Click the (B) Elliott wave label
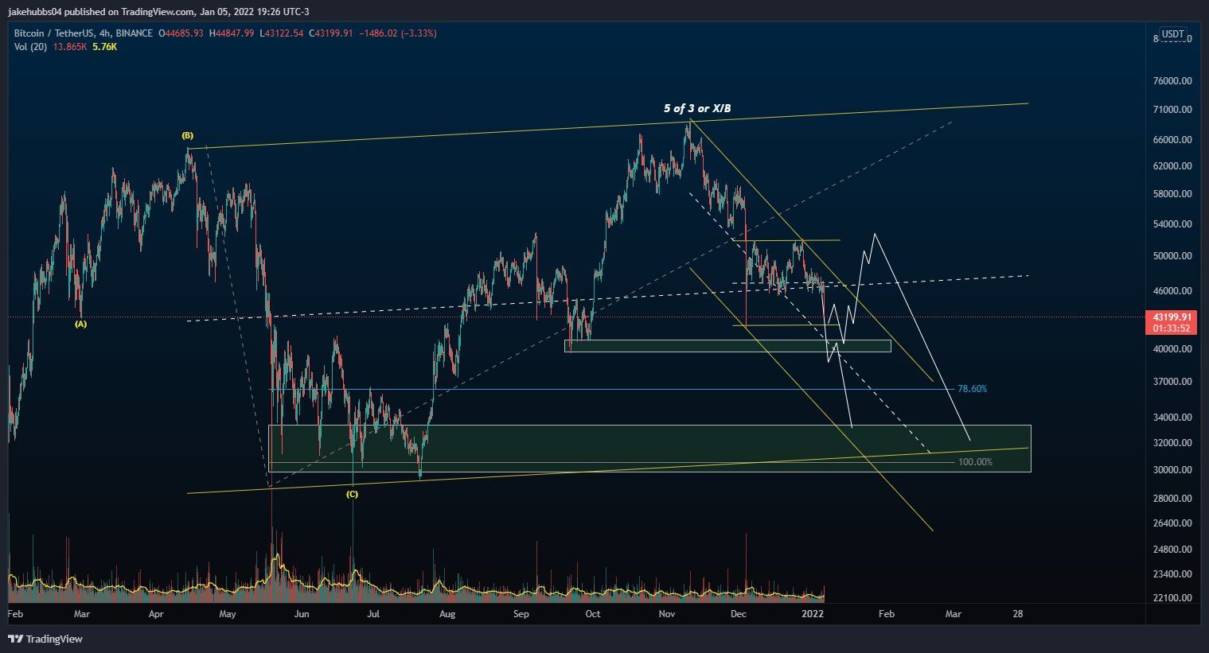Viewport: 1209px width, 653px height. 189,135
